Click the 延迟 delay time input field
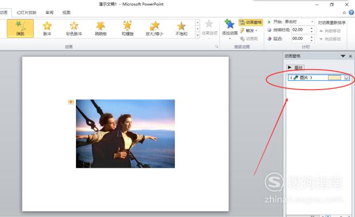 pos(301,38)
